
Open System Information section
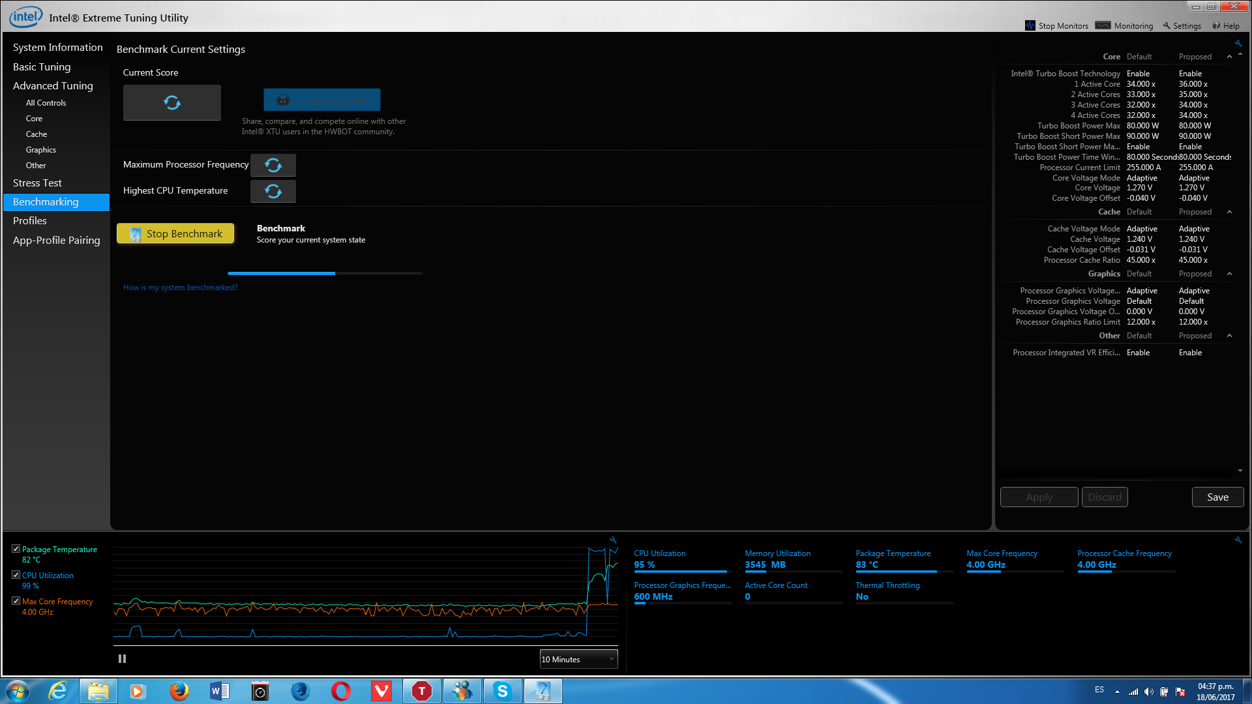click(x=58, y=48)
